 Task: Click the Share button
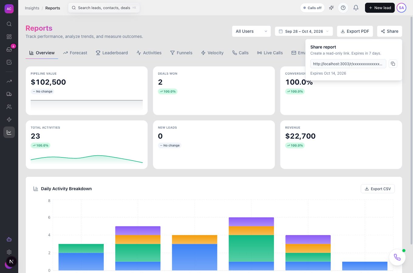(390, 31)
